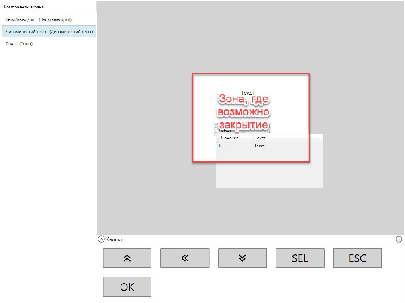
Task: Click the Компоненты экрана panel header
Action: click(24, 7)
